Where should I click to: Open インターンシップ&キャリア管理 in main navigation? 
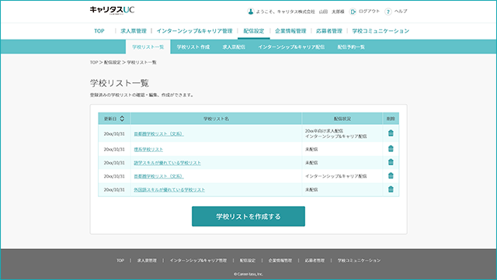[x=194, y=31]
